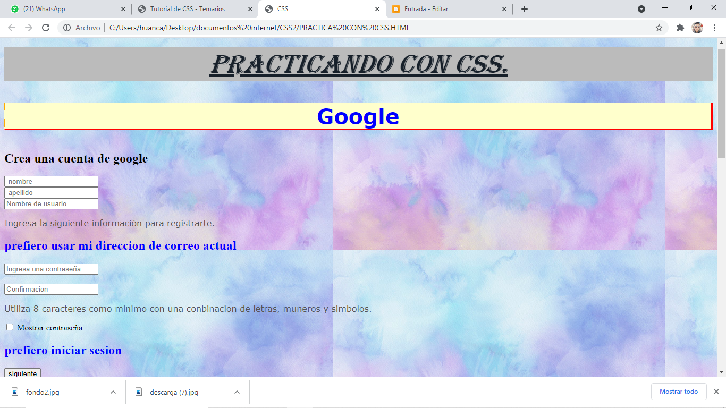Click 'Crea una cuenta de google' heading
726x408 pixels.
(x=76, y=159)
